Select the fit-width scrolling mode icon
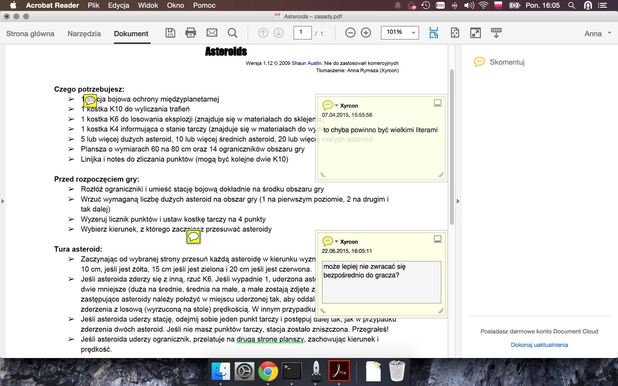The image size is (618, 386). pyautogui.click(x=434, y=33)
